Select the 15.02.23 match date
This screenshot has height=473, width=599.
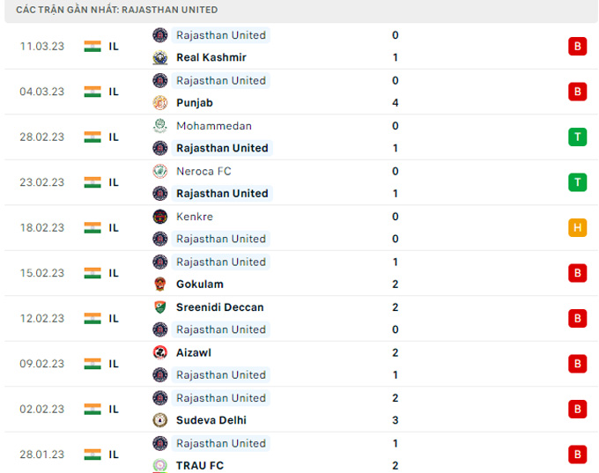pyautogui.click(x=42, y=273)
